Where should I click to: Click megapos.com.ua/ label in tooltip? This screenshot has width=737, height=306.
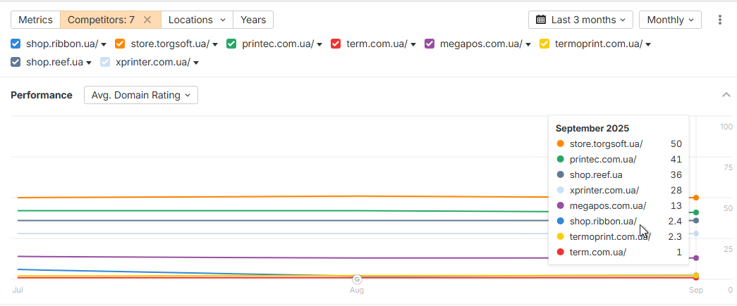coord(608,205)
